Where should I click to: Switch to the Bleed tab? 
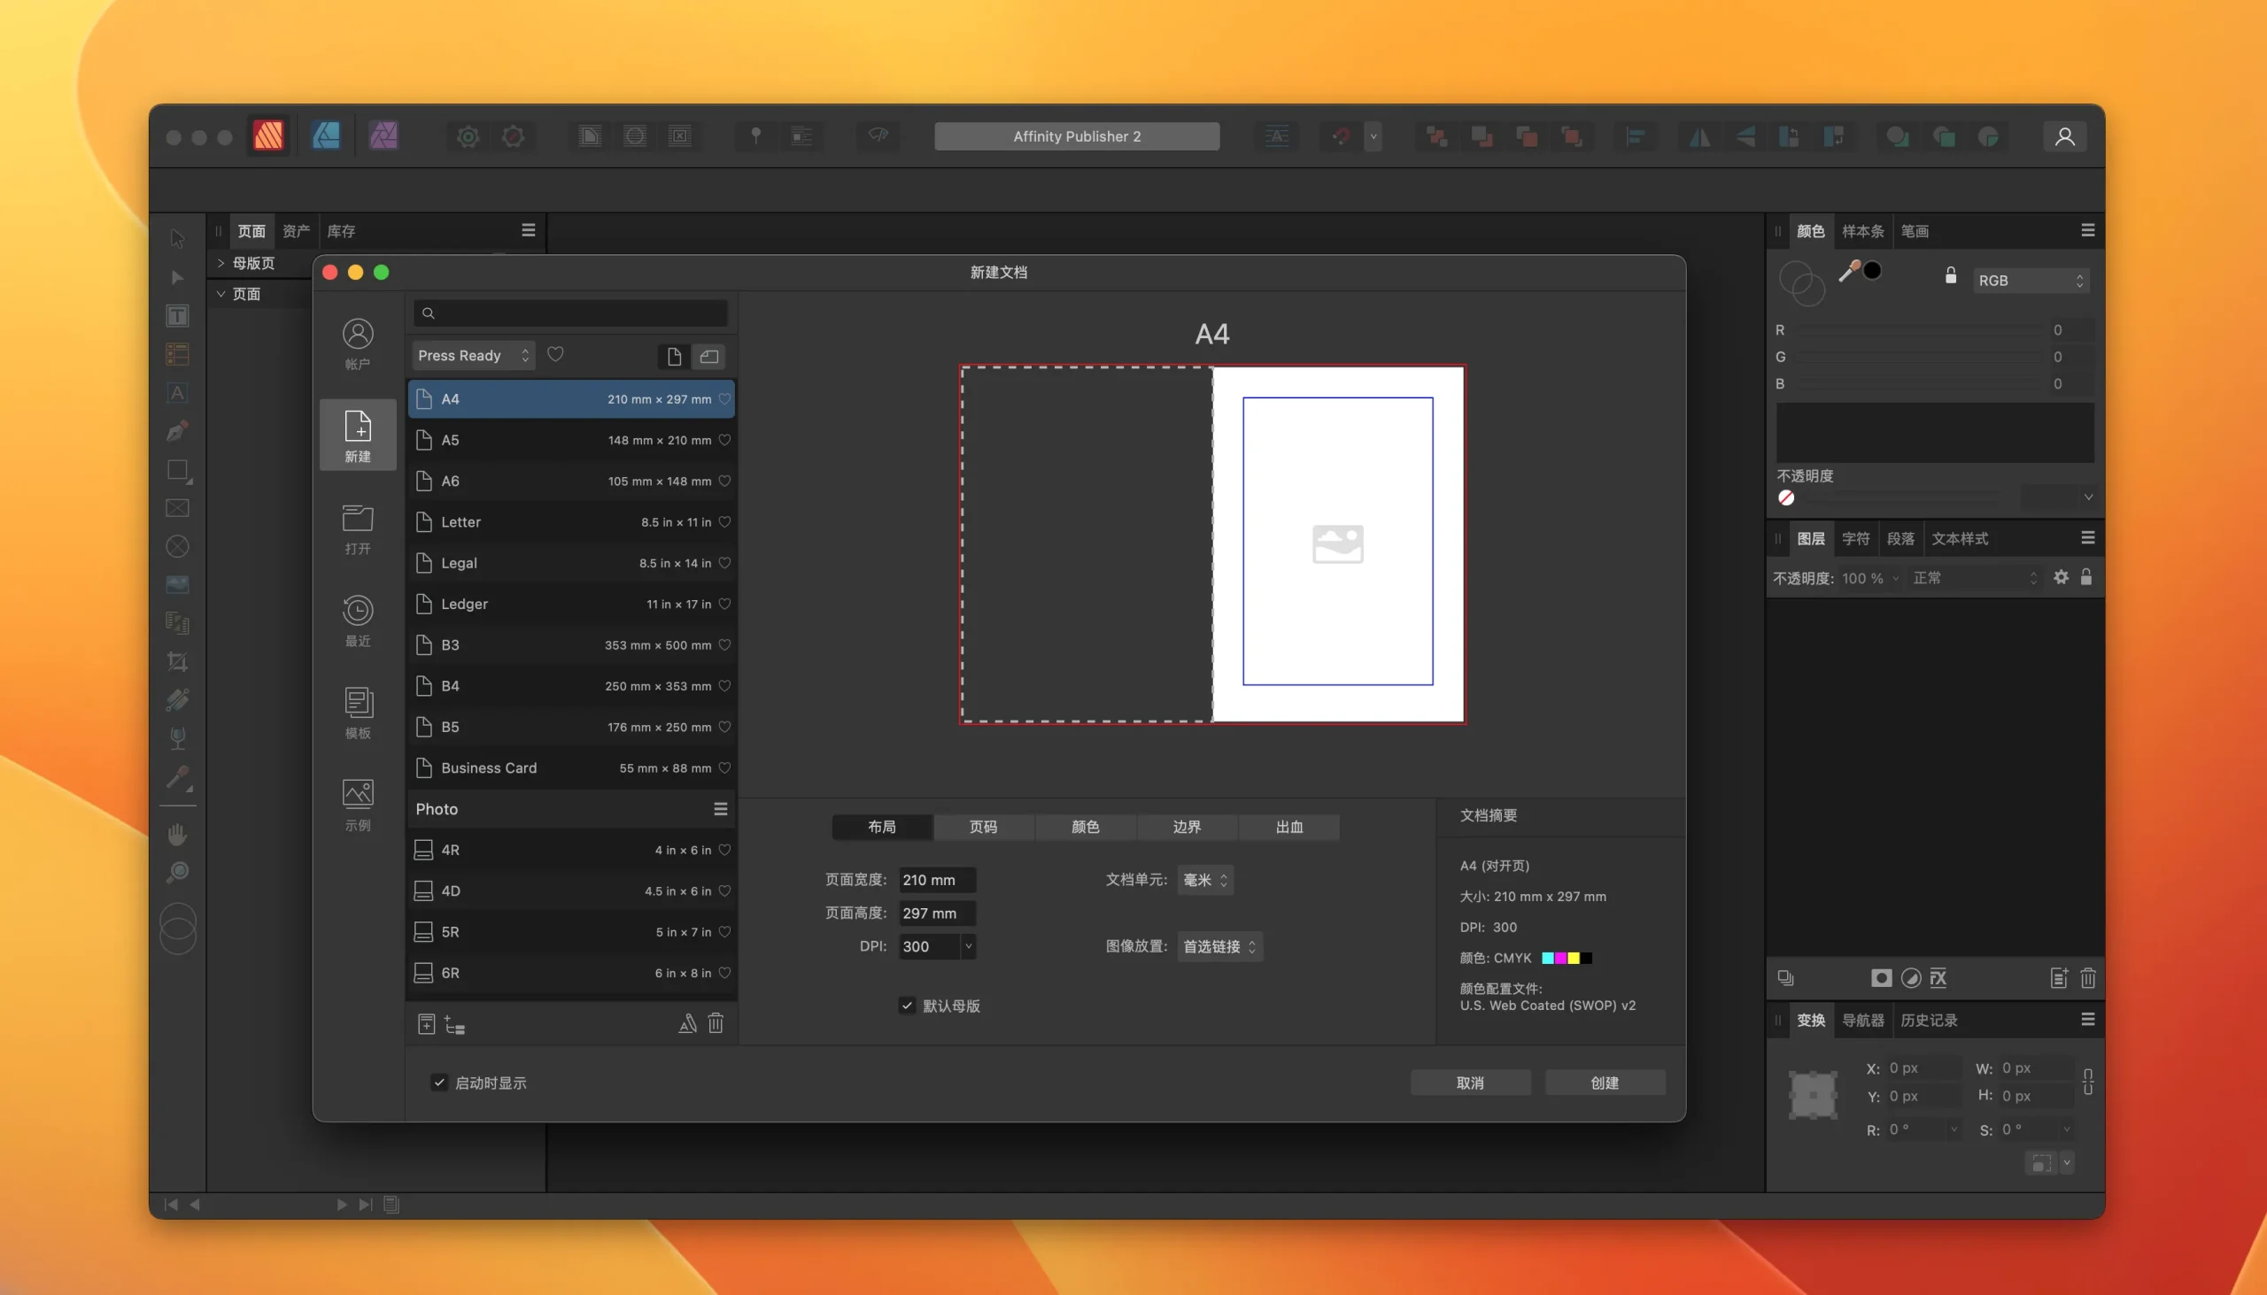click(x=1288, y=827)
